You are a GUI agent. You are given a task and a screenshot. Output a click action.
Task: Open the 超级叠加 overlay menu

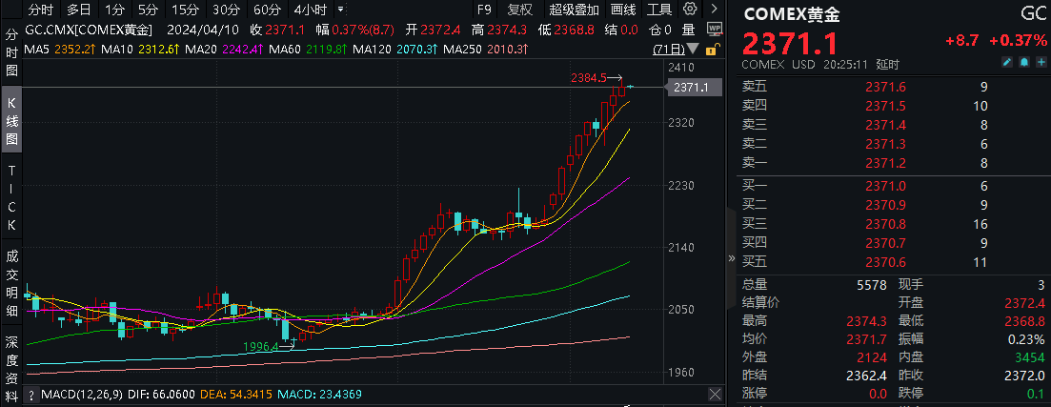574,10
